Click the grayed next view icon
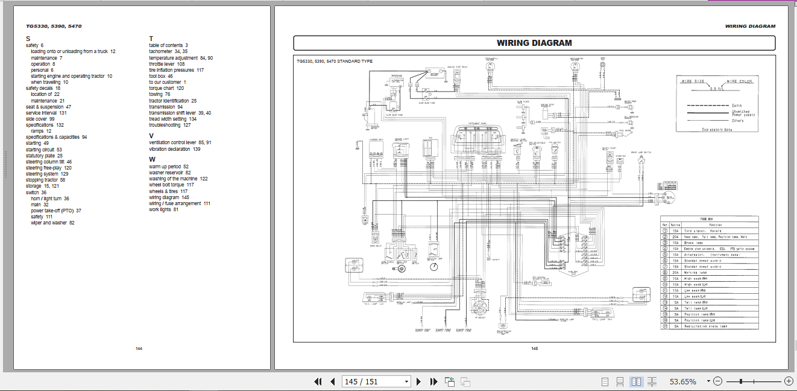The width and height of the screenshot is (797, 391). coord(464,381)
